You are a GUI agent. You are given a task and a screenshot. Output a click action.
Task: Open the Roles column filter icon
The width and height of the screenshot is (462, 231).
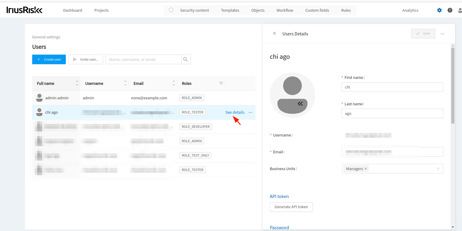click(221, 83)
